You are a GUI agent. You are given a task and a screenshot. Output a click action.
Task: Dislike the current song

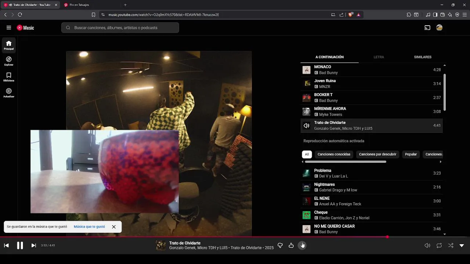280,245
